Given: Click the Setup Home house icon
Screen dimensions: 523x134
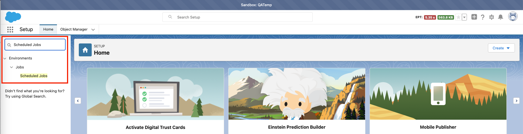Looking at the screenshot, I should tap(85, 50).
